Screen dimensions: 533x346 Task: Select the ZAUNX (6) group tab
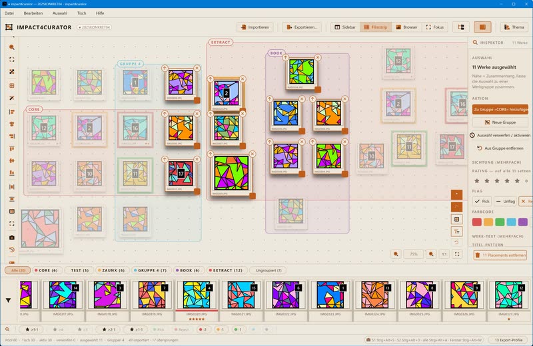coord(111,270)
